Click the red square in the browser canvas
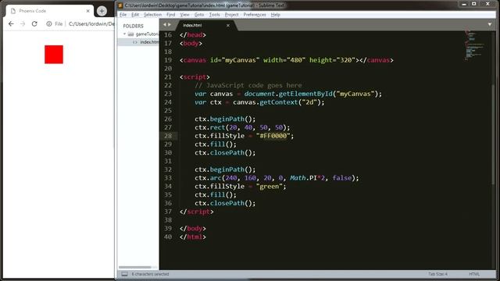This screenshot has height=281, width=500. point(54,55)
